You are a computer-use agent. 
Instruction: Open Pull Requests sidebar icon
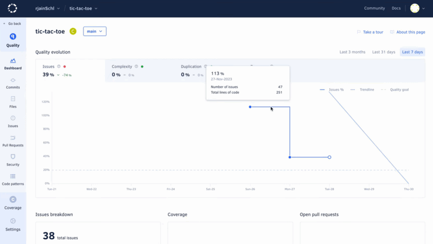point(13,138)
